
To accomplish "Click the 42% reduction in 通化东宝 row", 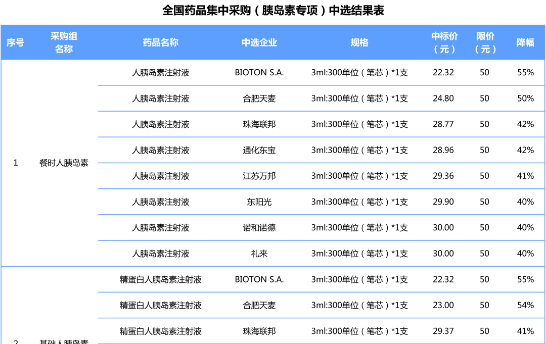I will tap(525, 150).
